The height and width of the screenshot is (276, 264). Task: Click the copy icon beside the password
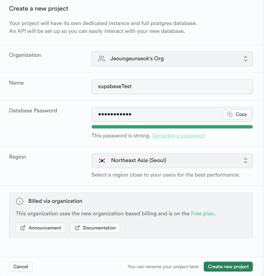(230, 114)
